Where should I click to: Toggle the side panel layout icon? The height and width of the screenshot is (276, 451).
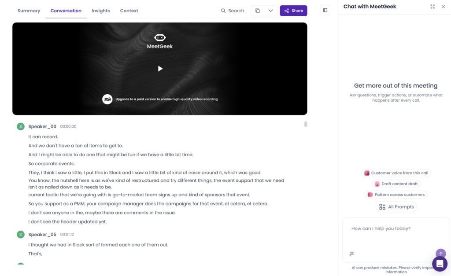[x=325, y=11]
